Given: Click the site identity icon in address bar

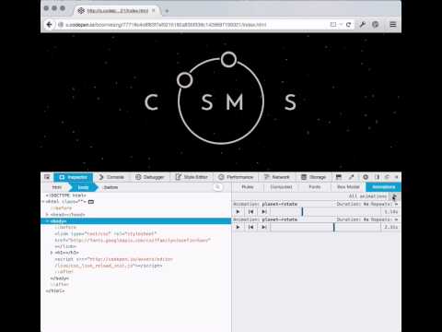Looking at the screenshot, I should [x=61, y=25].
